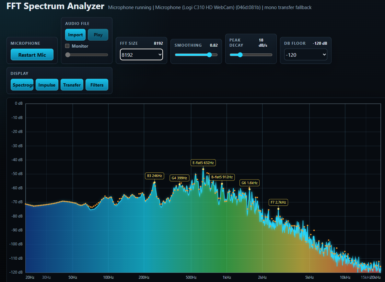385x282 pixels.
Task: Click the 1kHz frequency axis label
Action: coord(227,277)
